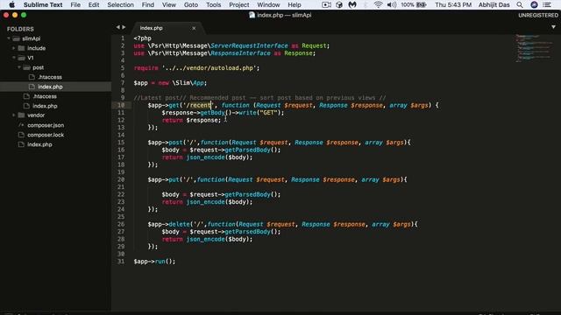561x315 pixels.
Task: Open the Edit menu
Action: pyautogui.click(x=94, y=4)
